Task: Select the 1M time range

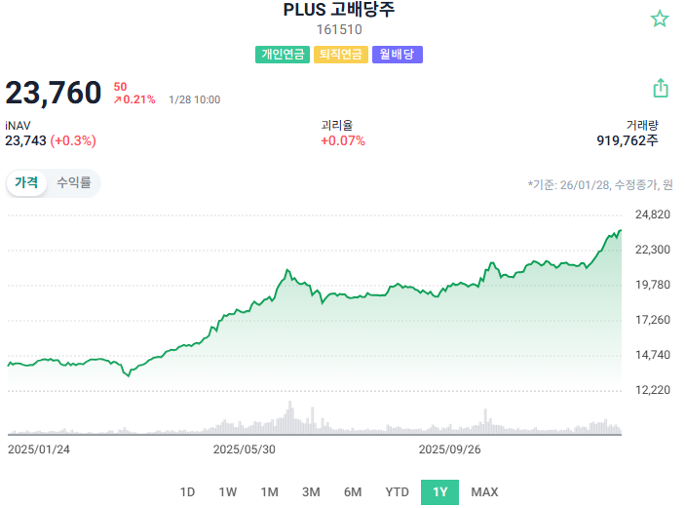Action: pyautogui.click(x=270, y=492)
